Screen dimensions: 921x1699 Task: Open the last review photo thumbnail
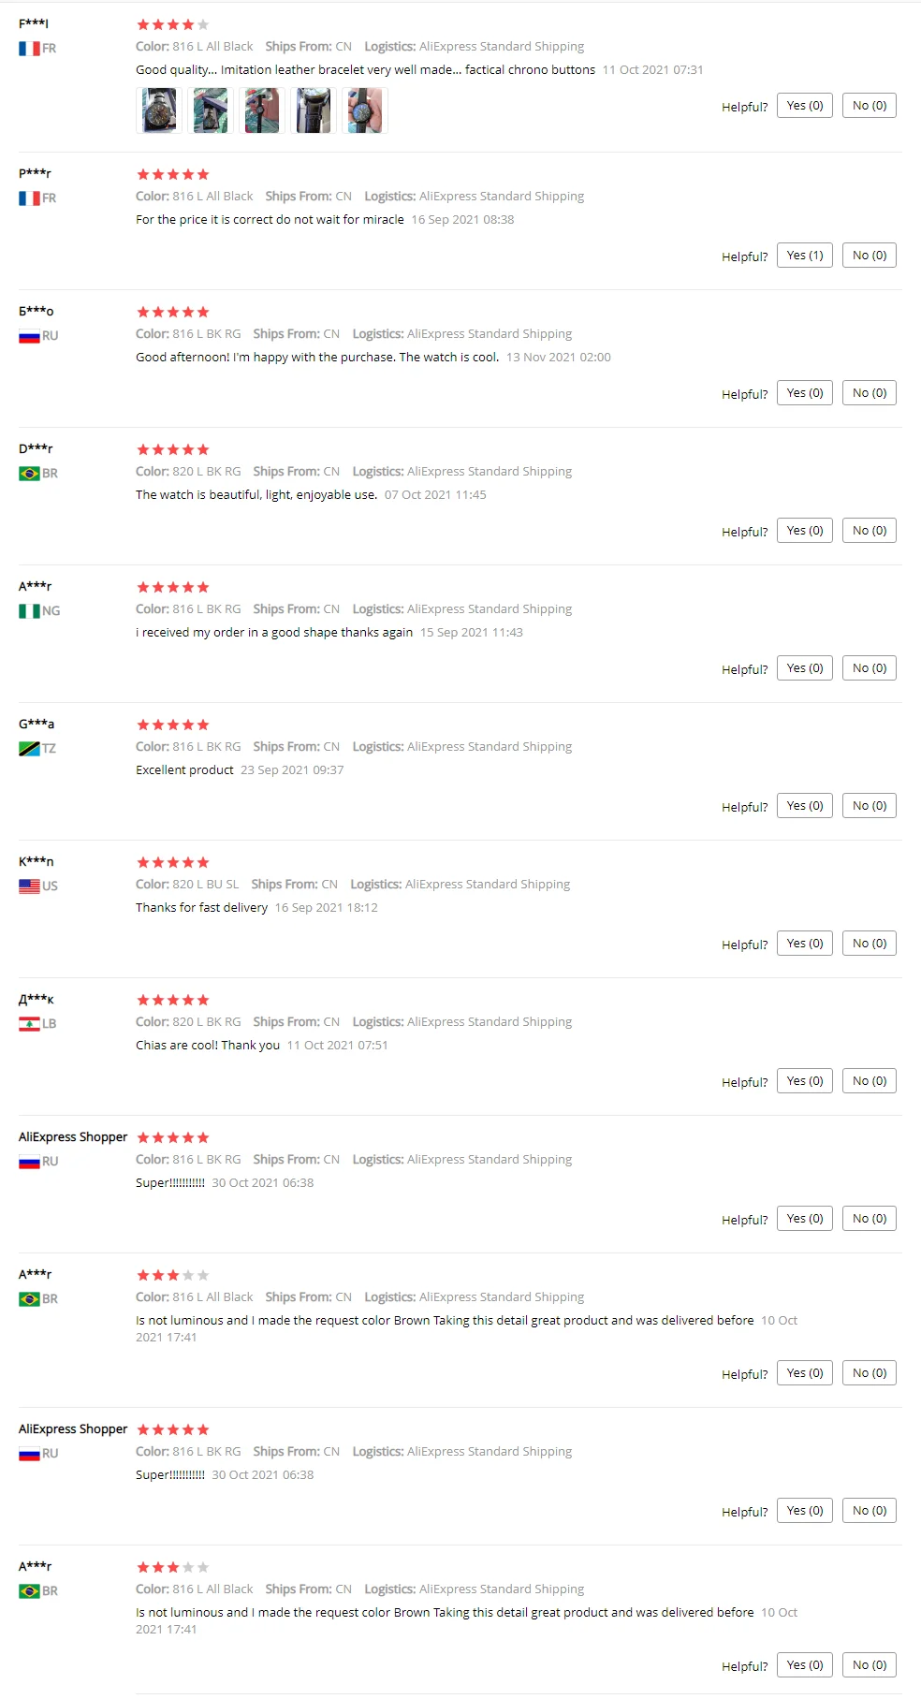click(x=365, y=110)
